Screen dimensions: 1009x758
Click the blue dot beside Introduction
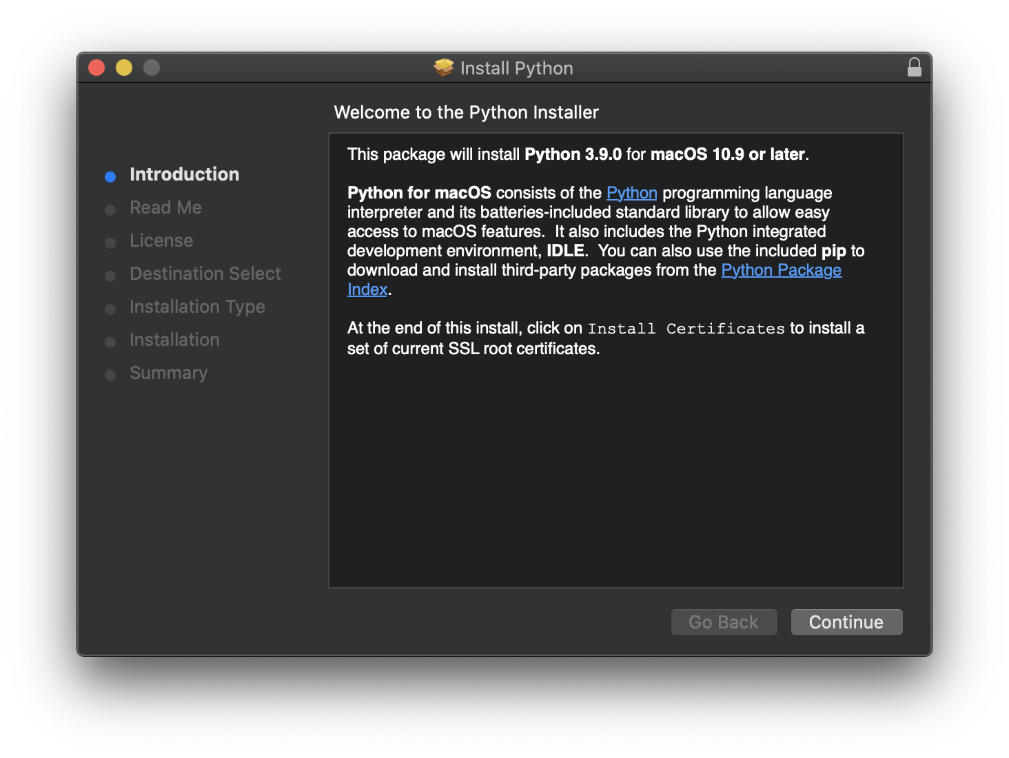click(x=110, y=176)
